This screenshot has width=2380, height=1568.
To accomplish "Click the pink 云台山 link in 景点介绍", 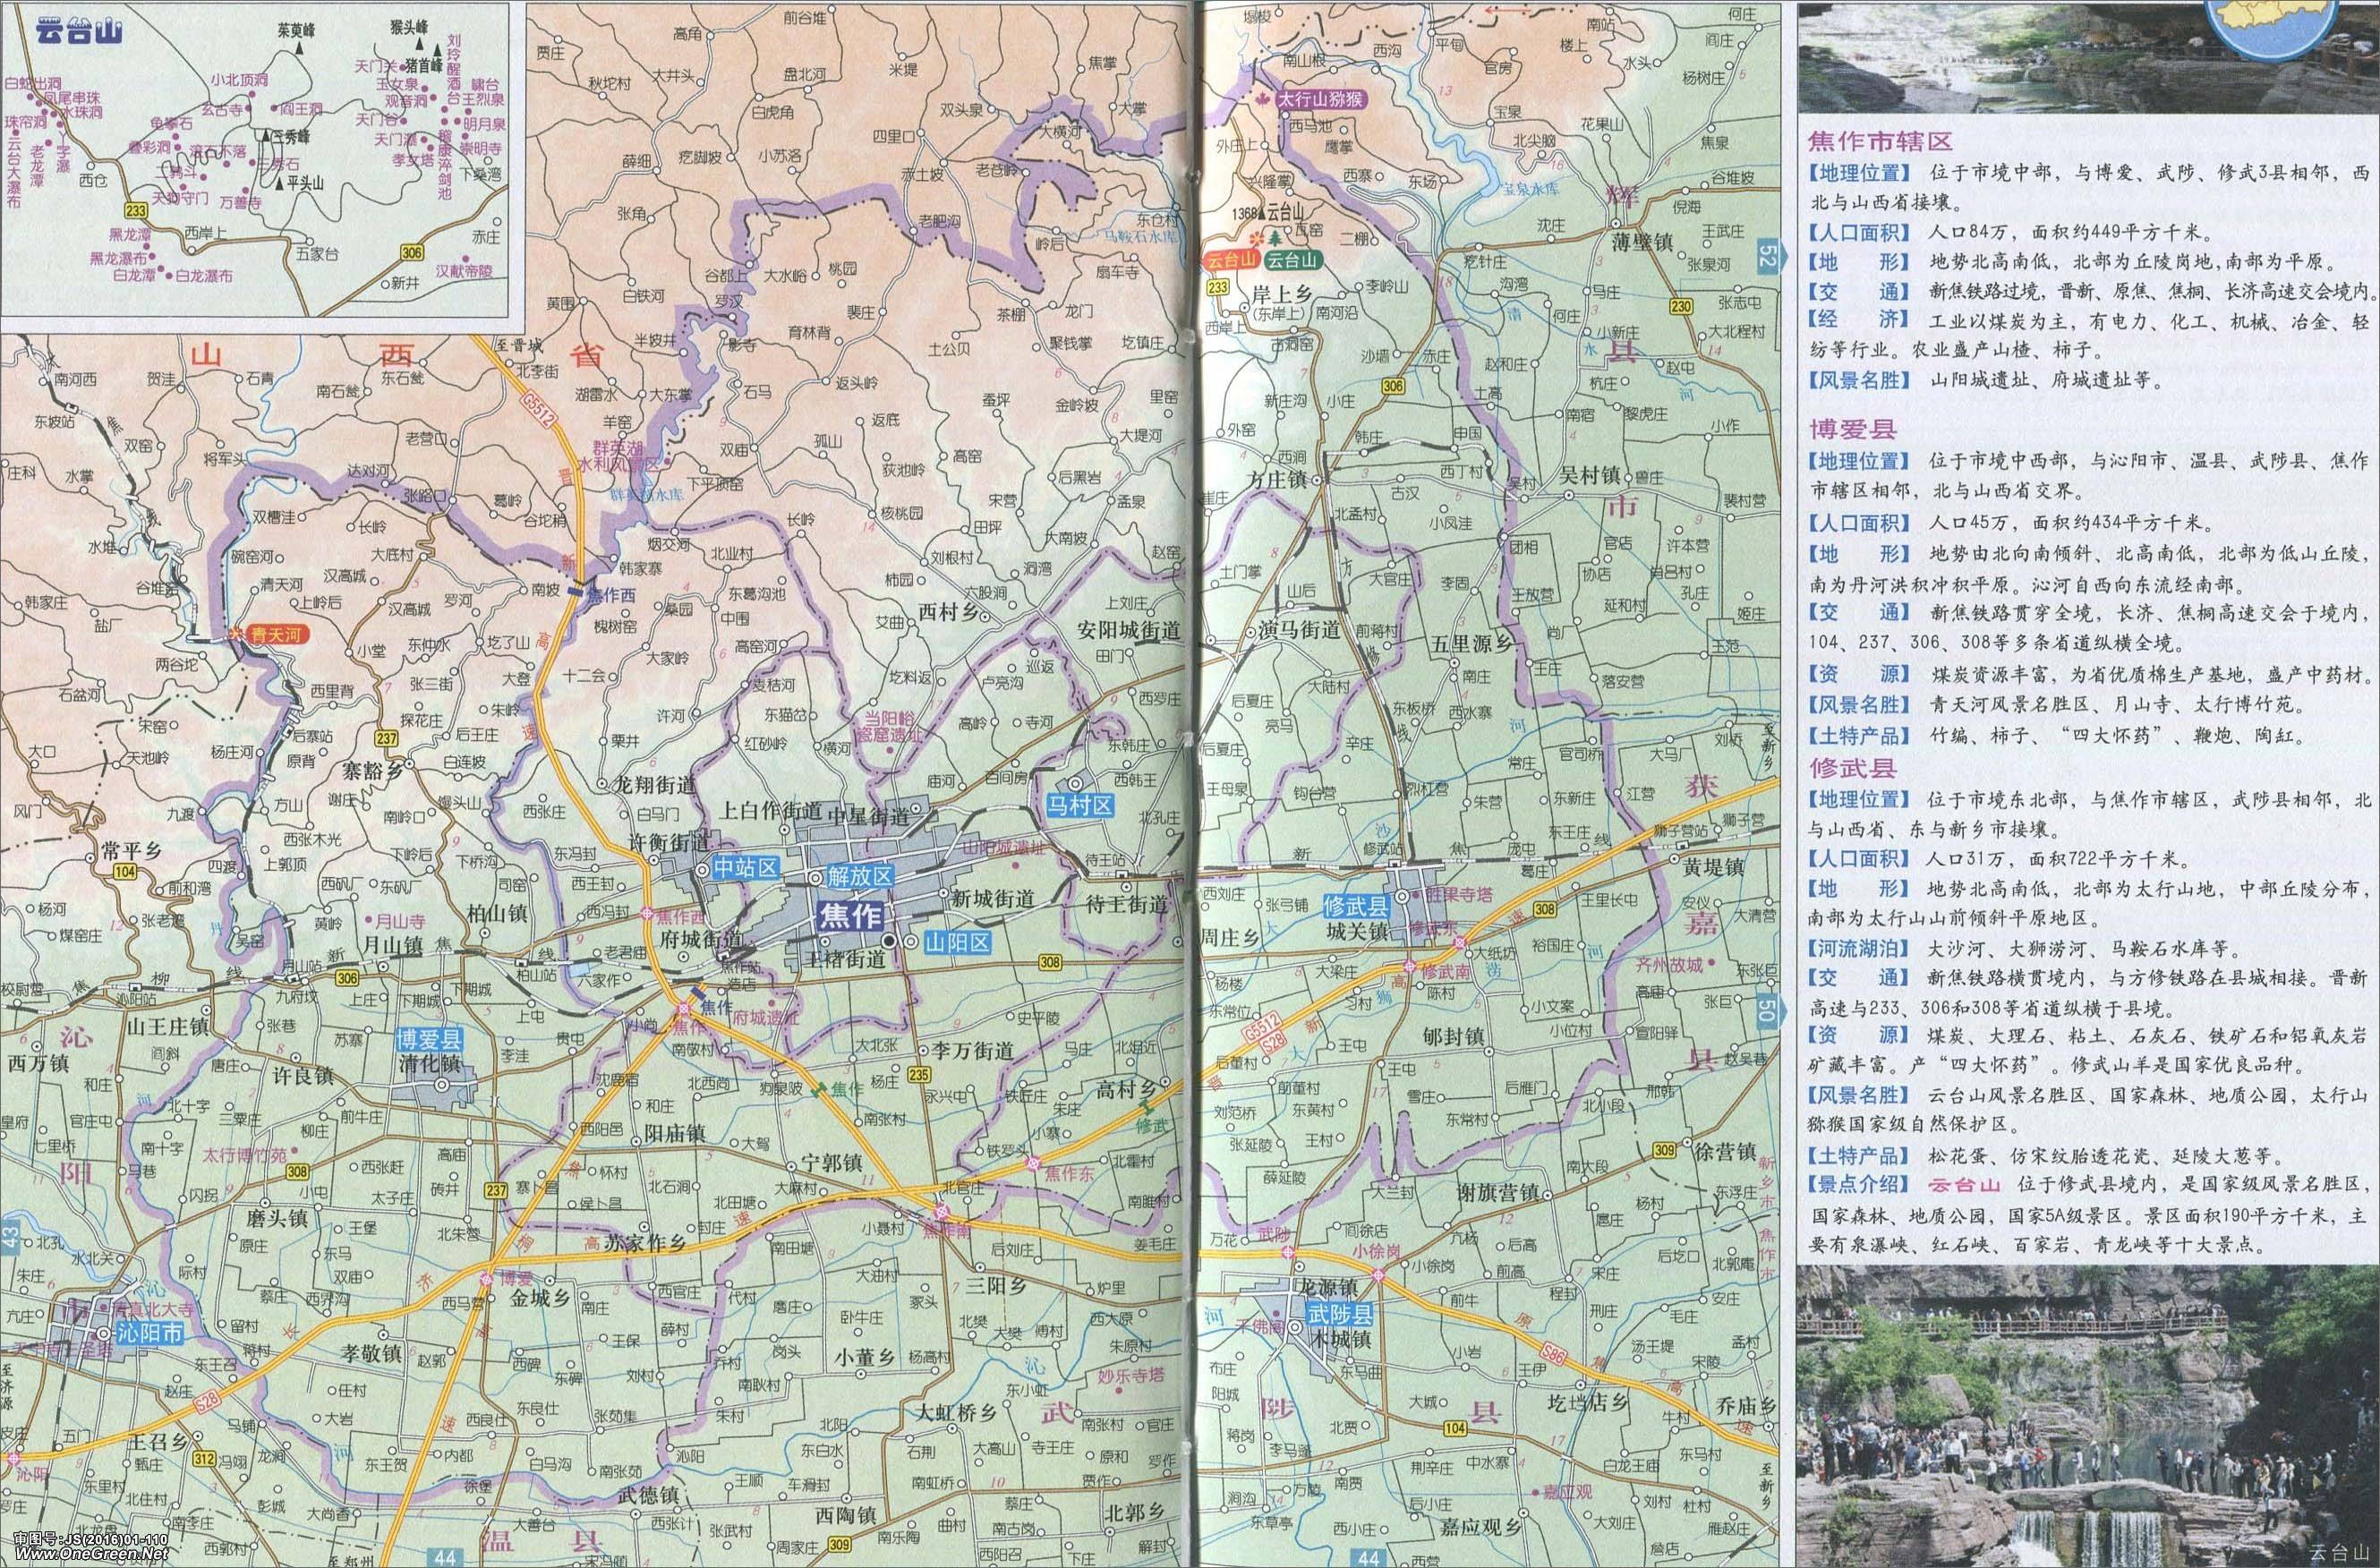I will [x=1964, y=1185].
